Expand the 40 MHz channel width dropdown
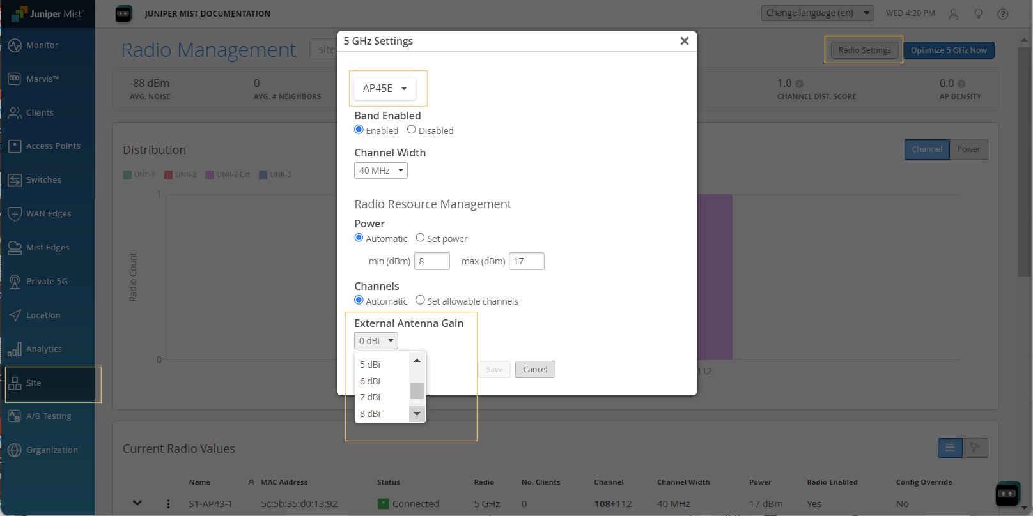 pyautogui.click(x=381, y=171)
